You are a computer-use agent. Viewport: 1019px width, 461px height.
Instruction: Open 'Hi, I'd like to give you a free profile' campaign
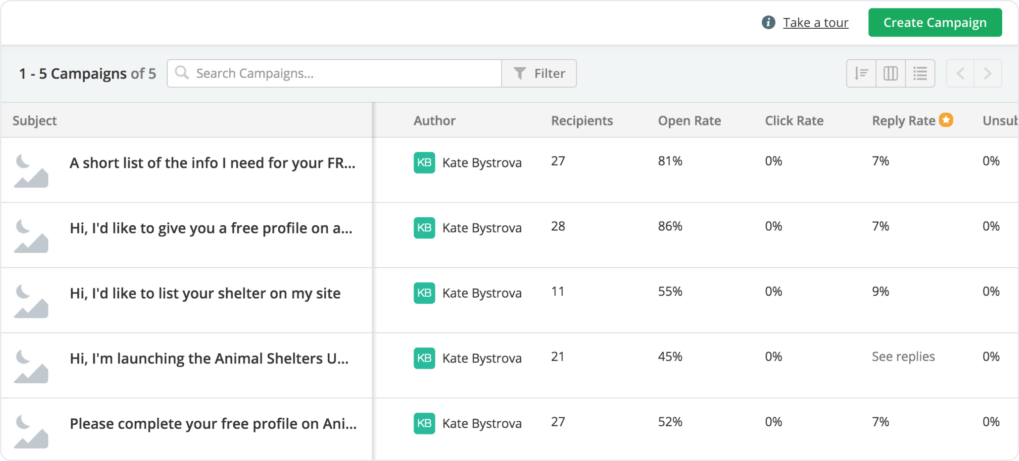[211, 228]
